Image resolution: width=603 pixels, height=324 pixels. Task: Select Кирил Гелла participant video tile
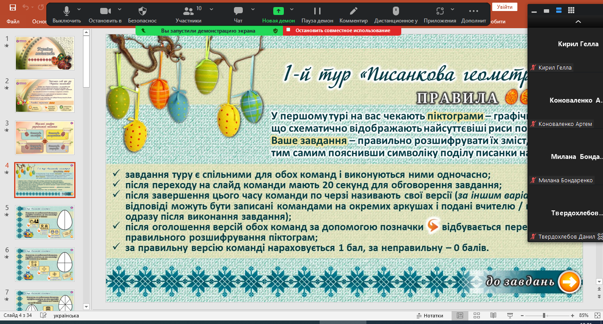click(565, 49)
